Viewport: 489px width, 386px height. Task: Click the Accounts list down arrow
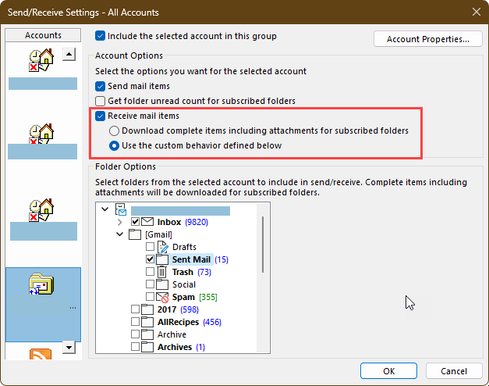pos(69,347)
